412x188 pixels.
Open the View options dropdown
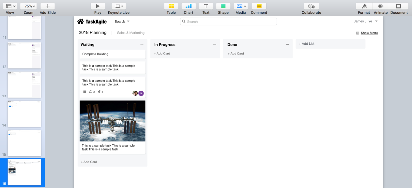[10, 6]
